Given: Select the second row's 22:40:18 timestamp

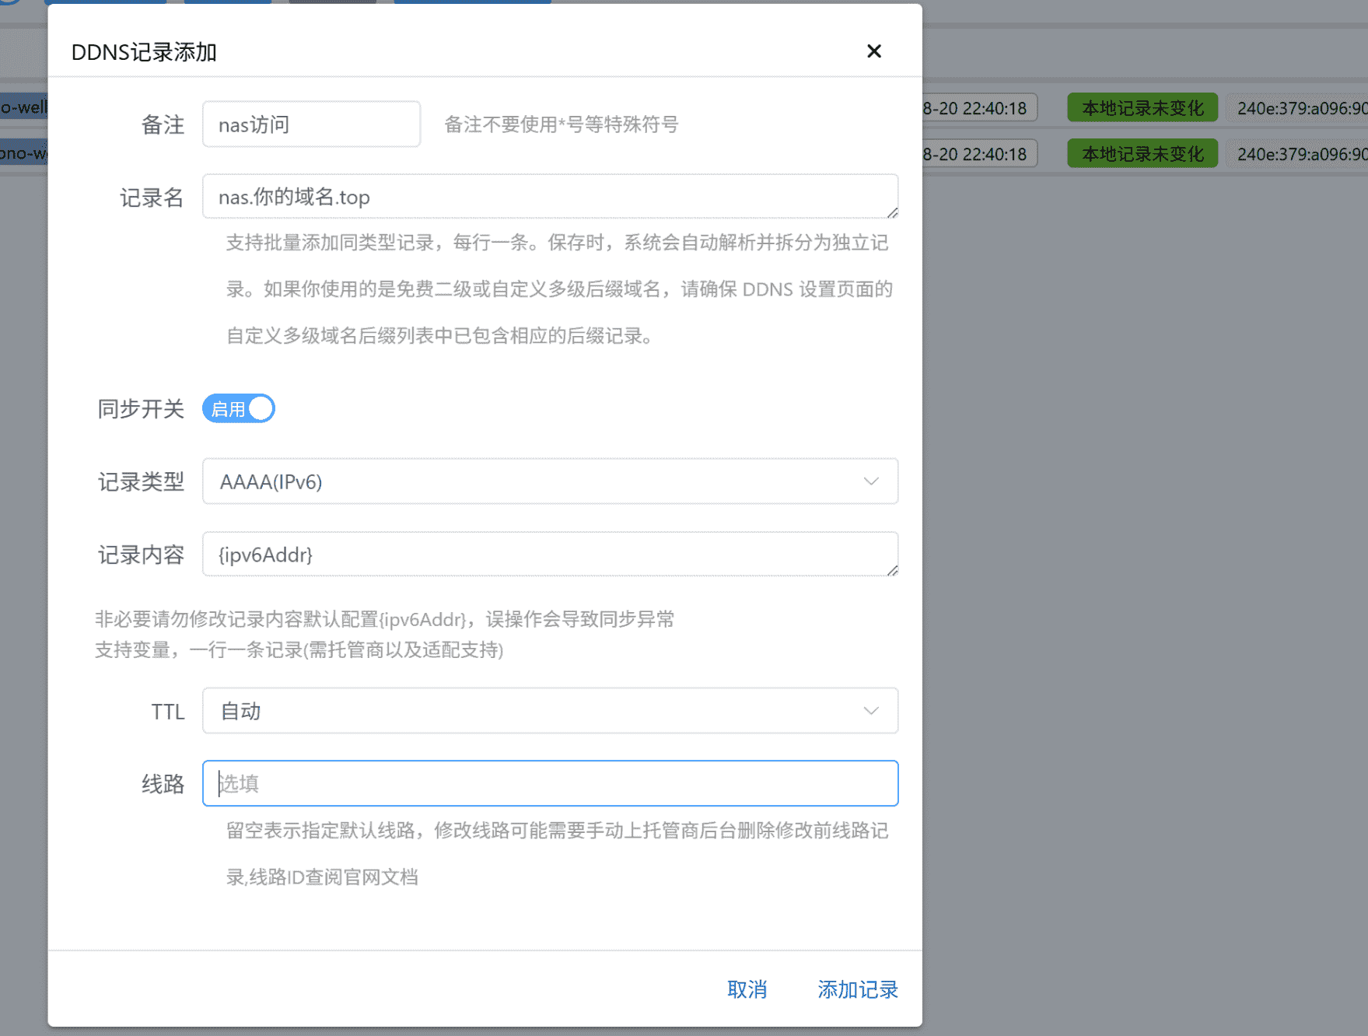Looking at the screenshot, I should (x=977, y=154).
